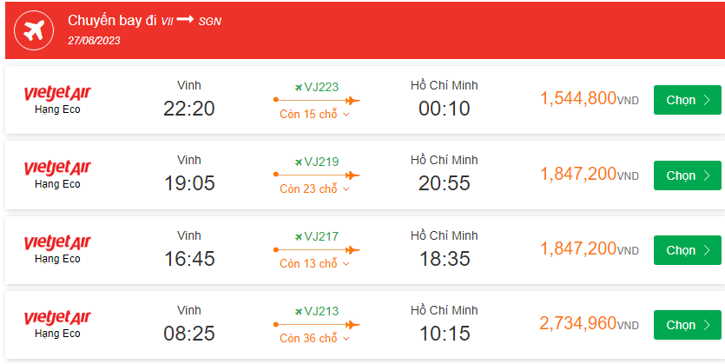
Task: Choose the 22:20 flight with Chọn button
Action: coord(687,100)
